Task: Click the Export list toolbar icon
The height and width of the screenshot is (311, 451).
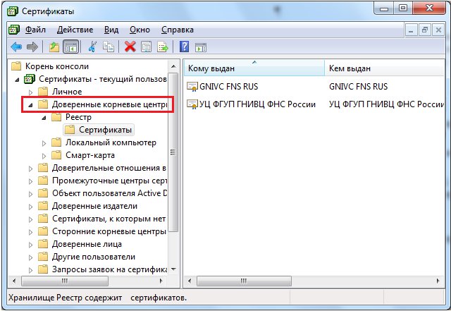Action: click(163, 47)
